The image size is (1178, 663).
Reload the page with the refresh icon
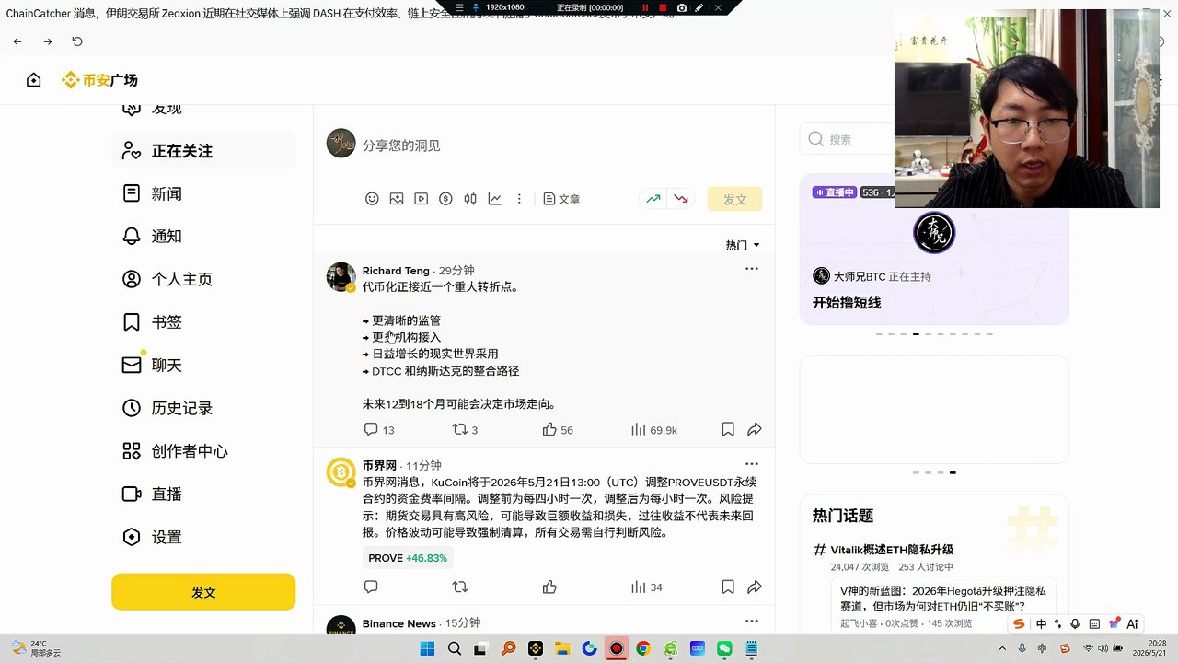point(77,41)
